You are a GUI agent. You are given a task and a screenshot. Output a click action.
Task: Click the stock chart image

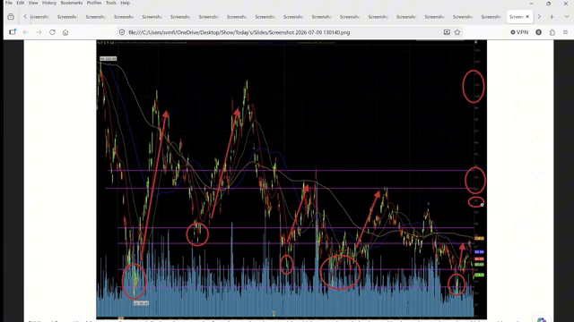point(291,179)
